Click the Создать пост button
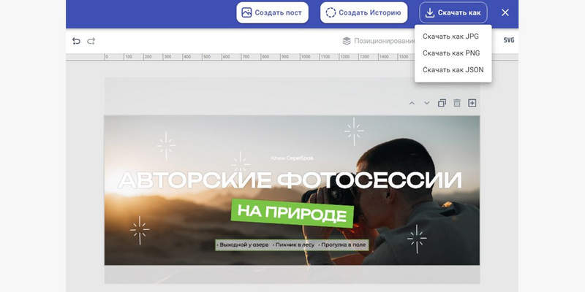585x292 pixels. (x=272, y=12)
